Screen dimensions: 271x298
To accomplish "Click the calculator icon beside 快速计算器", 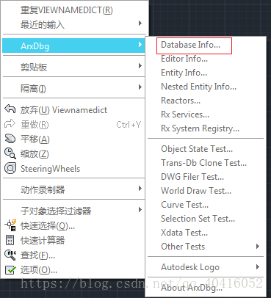I will 10,240.
